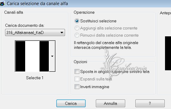This screenshot has width=171, height=109.
Task: Open the Carica documento da dropdown
Action: coord(35,32)
